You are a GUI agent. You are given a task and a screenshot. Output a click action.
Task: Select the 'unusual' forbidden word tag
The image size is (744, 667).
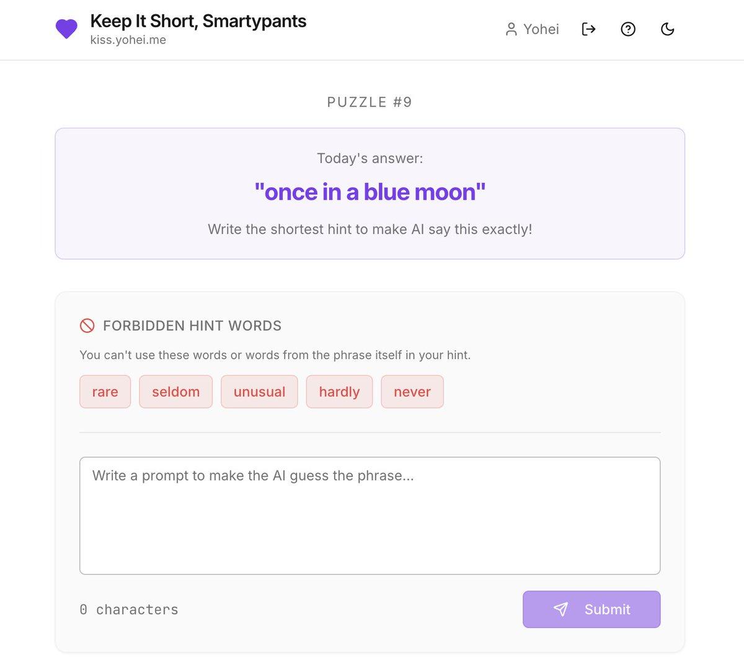pyautogui.click(x=259, y=391)
